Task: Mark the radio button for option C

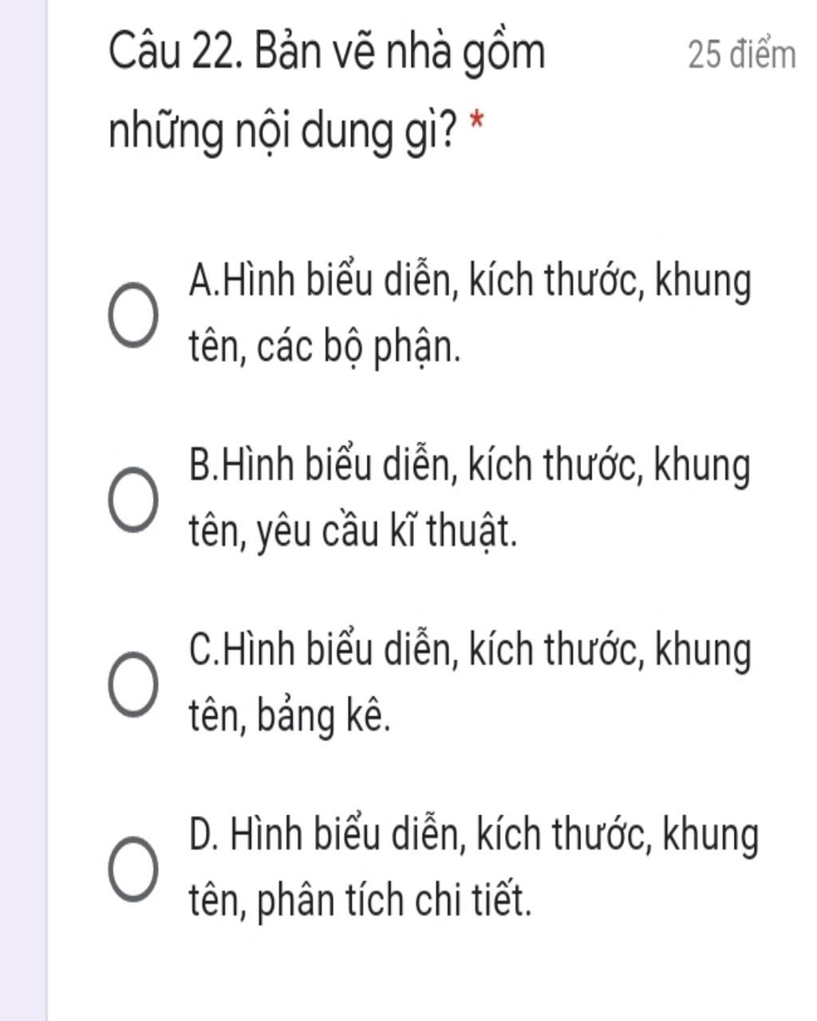Action: (132, 684)
